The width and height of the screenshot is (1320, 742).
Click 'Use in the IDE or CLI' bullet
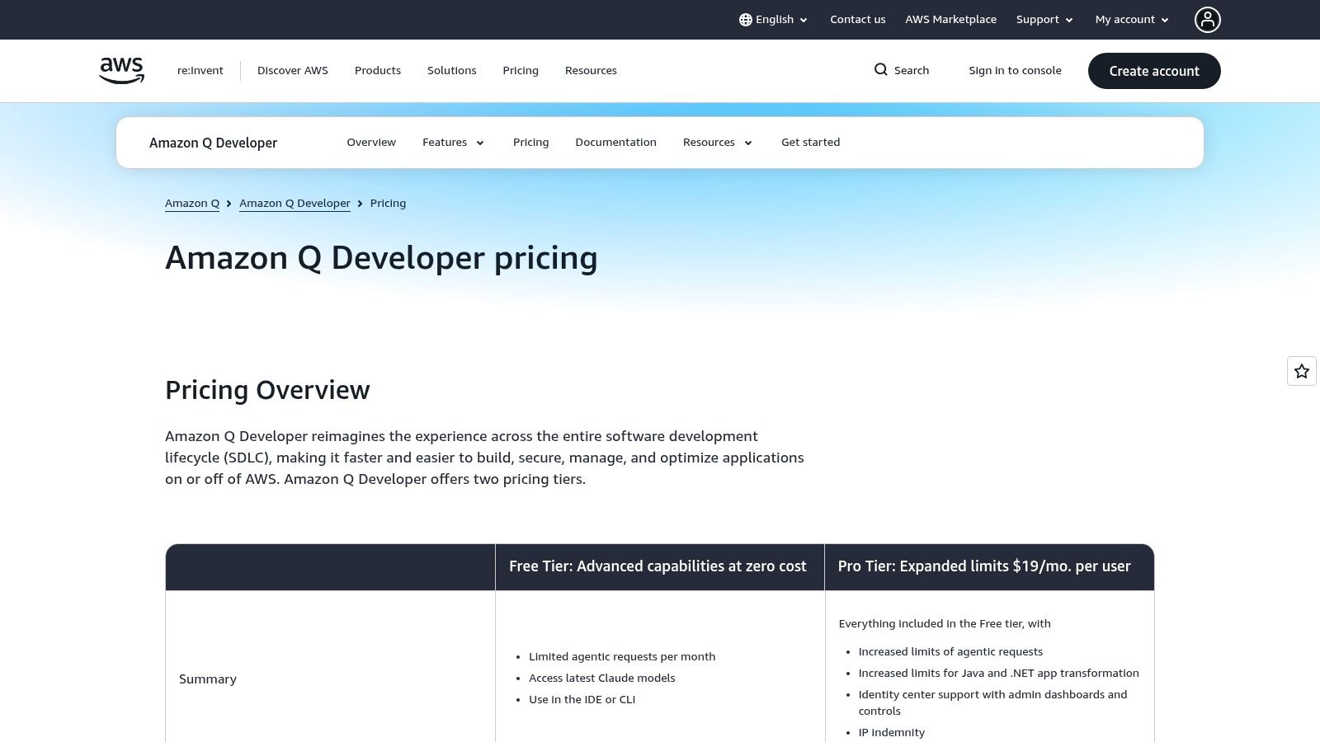tap(582, 700)
